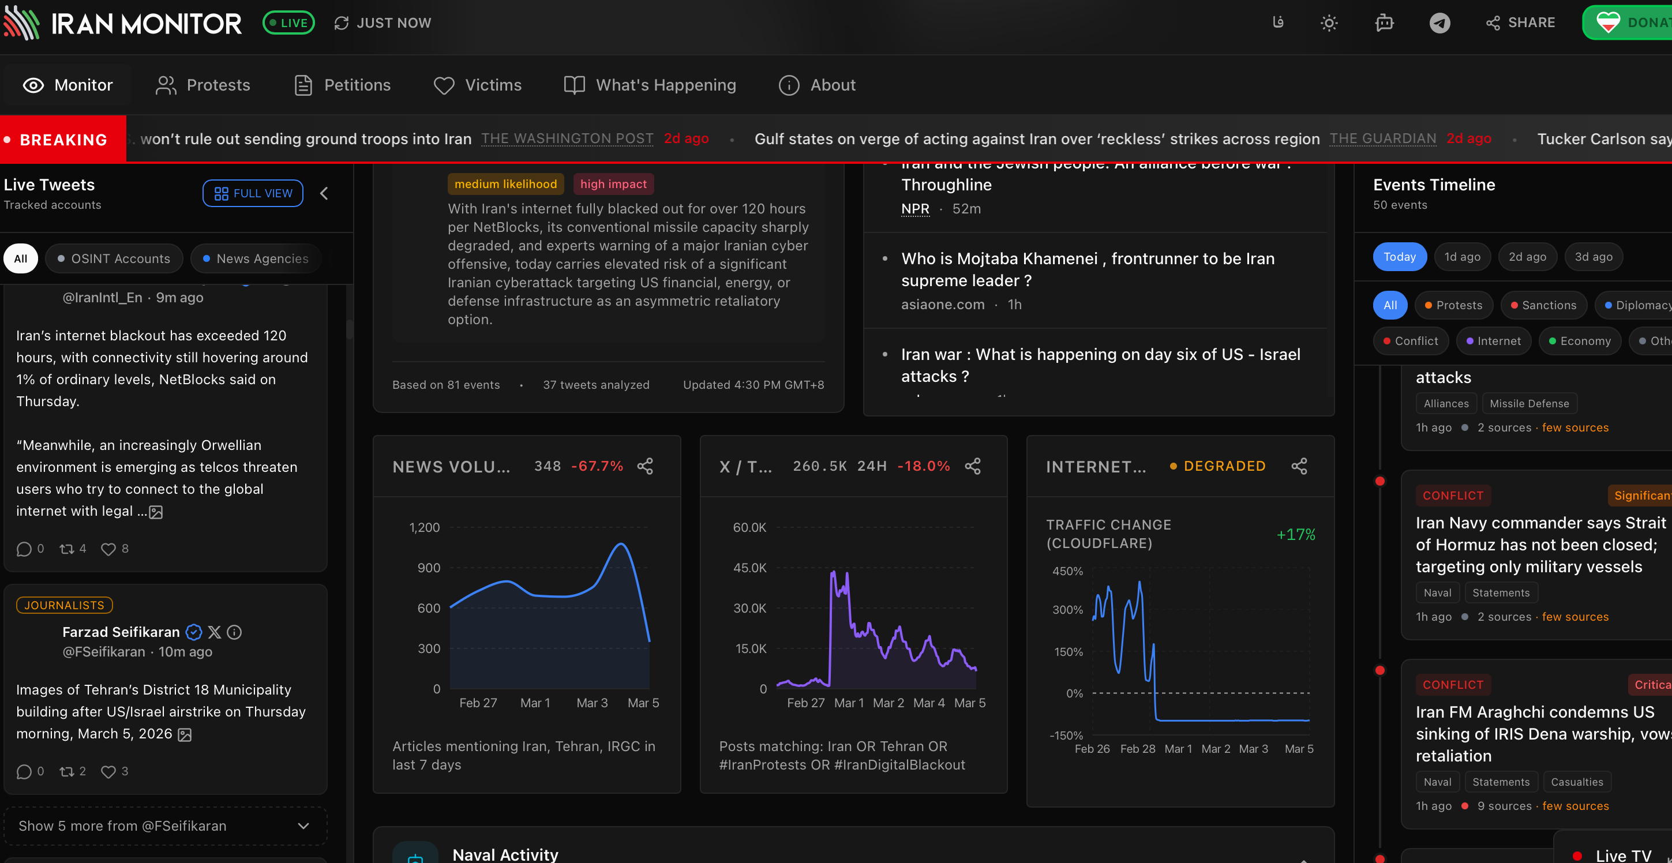Click the Iran Monitor logo
The width and height of the screenshot is (1672, 863).
coord(122,24)
